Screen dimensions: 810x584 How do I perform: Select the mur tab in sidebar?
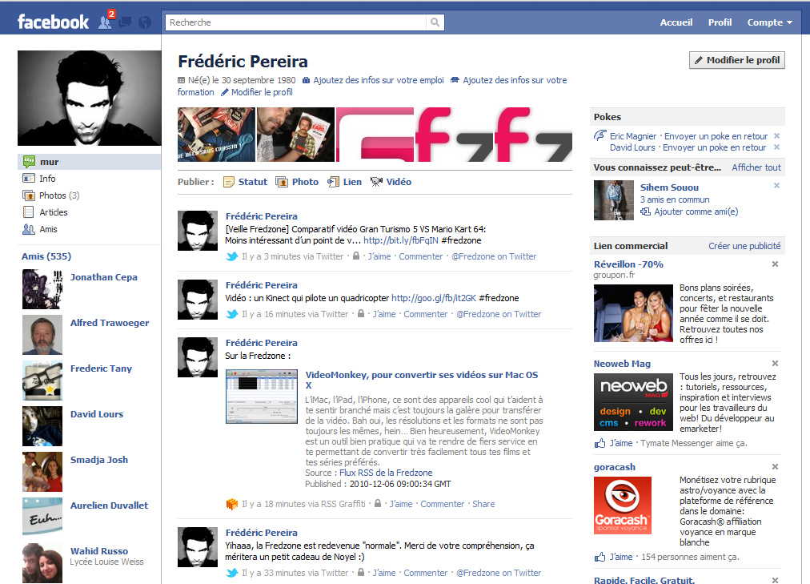[x=89, y=162]
